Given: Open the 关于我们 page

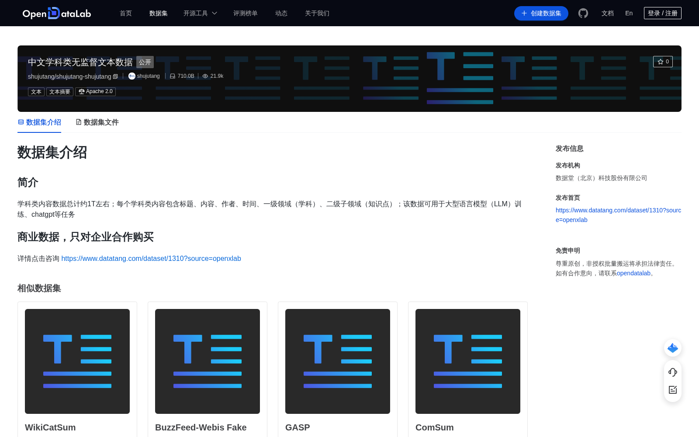Looking at the screenshot, I should coord(317,13).
